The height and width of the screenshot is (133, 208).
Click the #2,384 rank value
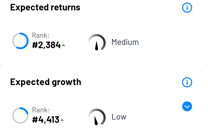point(46,46)
